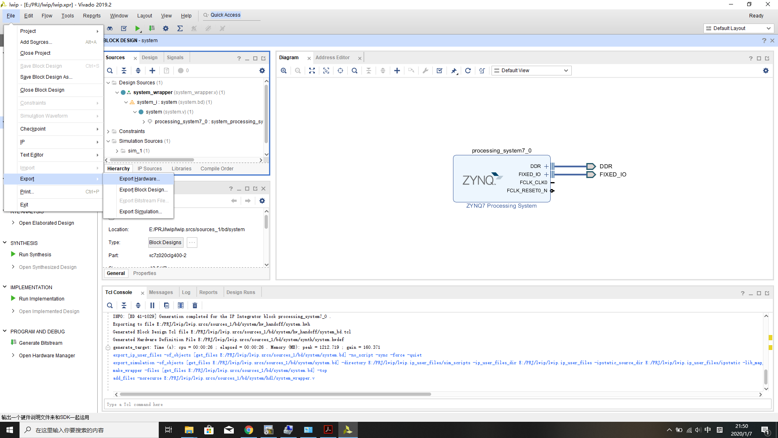Image resolution: width=778 pixels, height=438 pixels.
Task: Select the Zoom Fit icon in the Diagram toolbar
Action: click(312, 70)
